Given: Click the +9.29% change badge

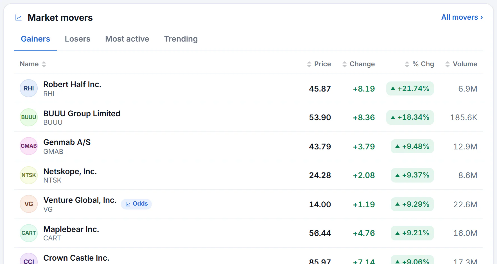Looking at the screenshot, I should point(412,204).
